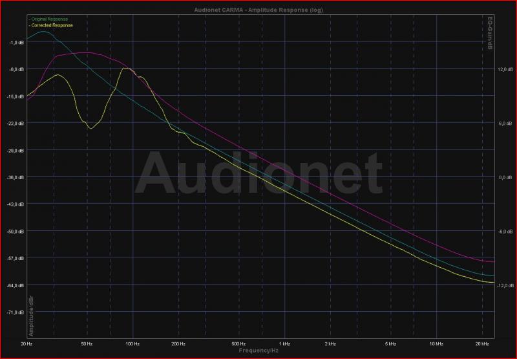The image size is (517, 359).
Task: Click the -12,0 dB EQ-Gain axis label
Action: [x=505, y=285]
